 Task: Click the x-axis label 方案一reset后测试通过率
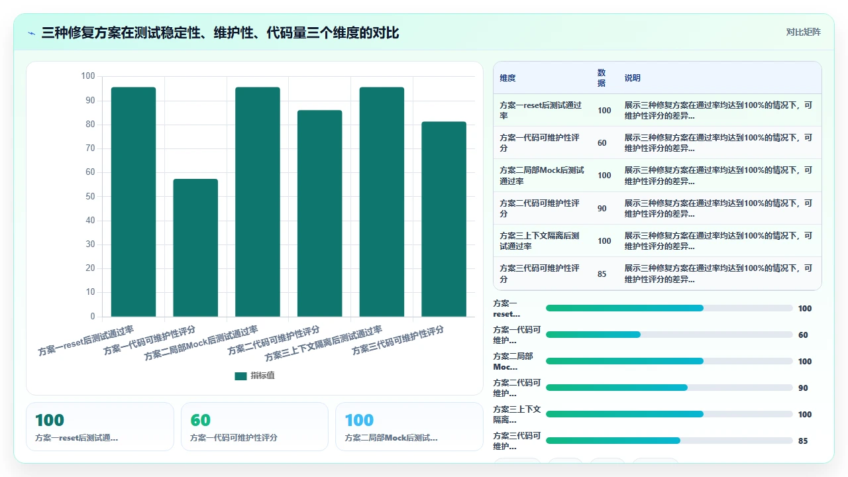[x=85, y=341]
